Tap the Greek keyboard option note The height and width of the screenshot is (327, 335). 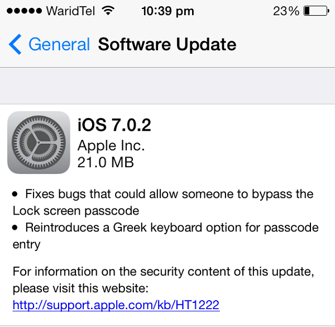[166, 236]
